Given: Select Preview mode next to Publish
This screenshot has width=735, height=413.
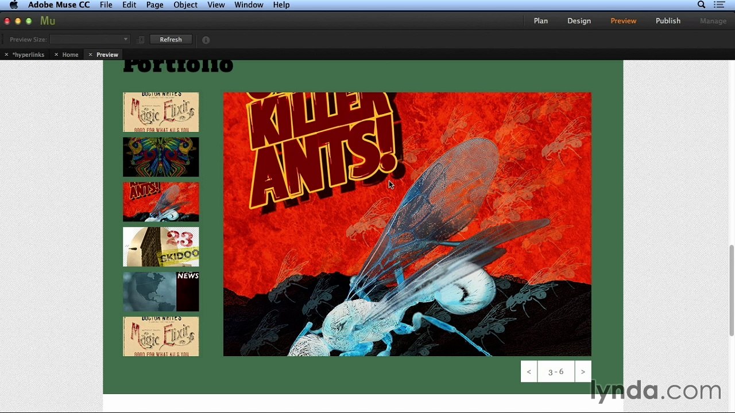Looking at the screenshot, I should pyautogui.click(x=623, y=21).
